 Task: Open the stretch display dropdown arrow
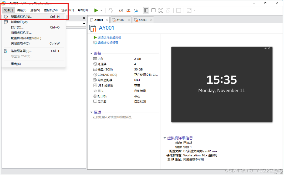coord(194,10)
